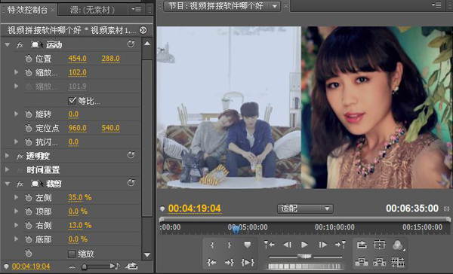The image size is (453, 274).
Task: Toggle safe margins display
Action: (379, 245)
